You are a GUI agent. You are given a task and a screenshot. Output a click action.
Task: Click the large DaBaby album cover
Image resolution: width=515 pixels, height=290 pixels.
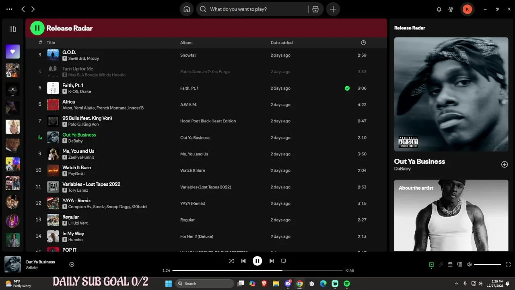[x=451, y=94]
